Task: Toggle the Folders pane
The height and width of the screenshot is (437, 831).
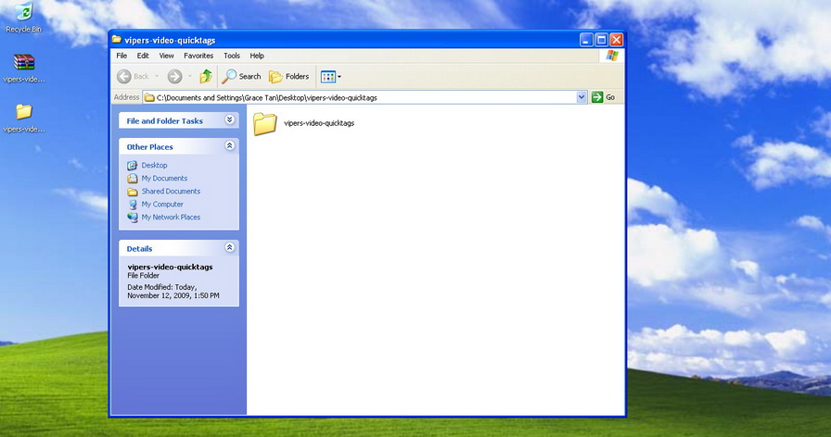Action: click(288, 77)
